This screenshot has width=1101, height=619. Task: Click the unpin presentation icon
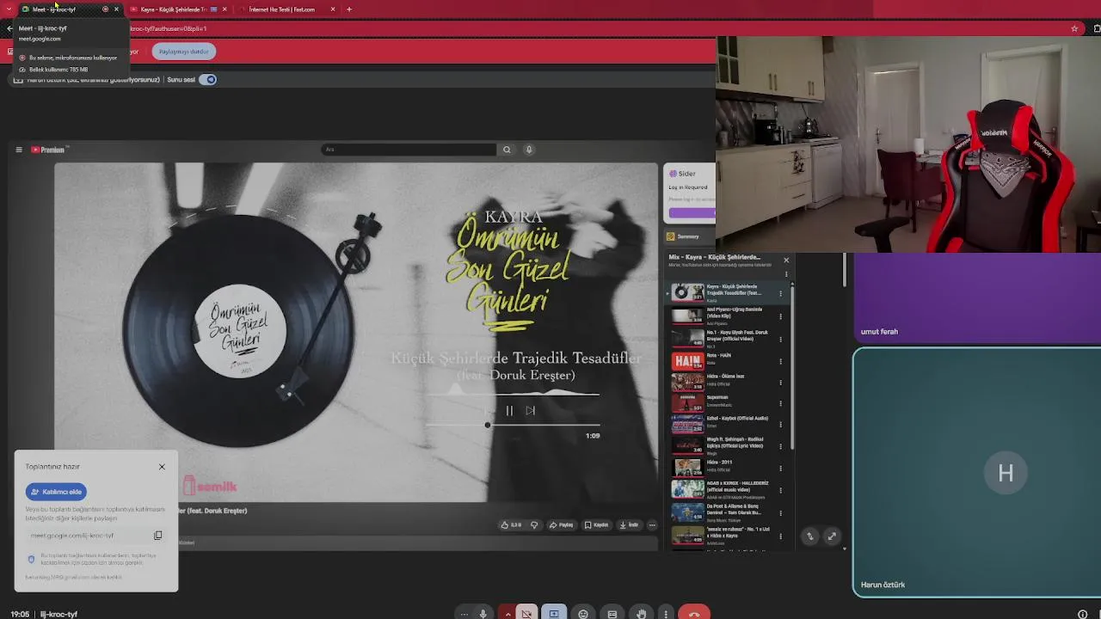tap(809, 536)
